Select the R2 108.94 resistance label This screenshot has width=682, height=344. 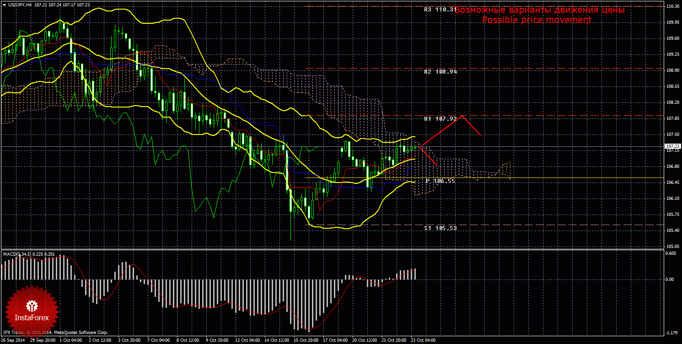click(440, 72)
